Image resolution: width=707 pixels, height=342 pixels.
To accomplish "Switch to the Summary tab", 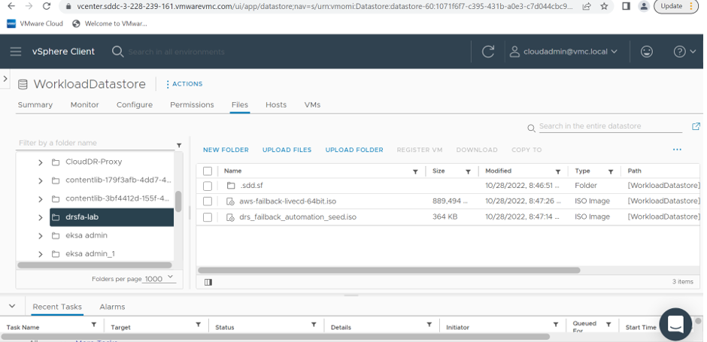I will point(35,104).
